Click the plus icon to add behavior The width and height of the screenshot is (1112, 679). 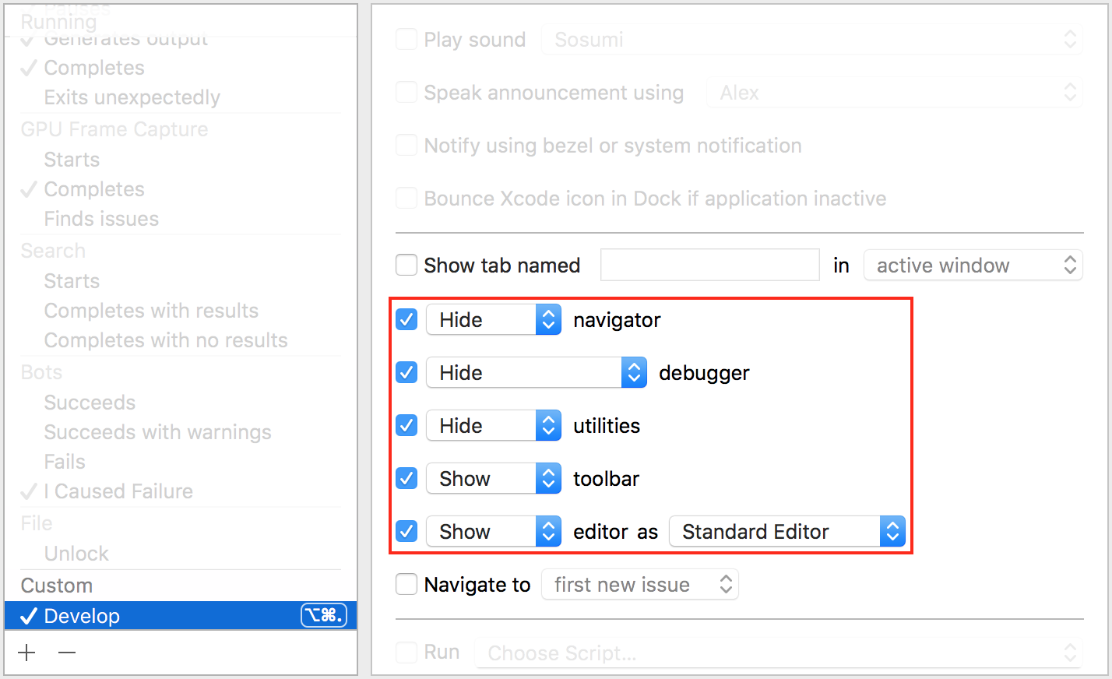(27, 653)
